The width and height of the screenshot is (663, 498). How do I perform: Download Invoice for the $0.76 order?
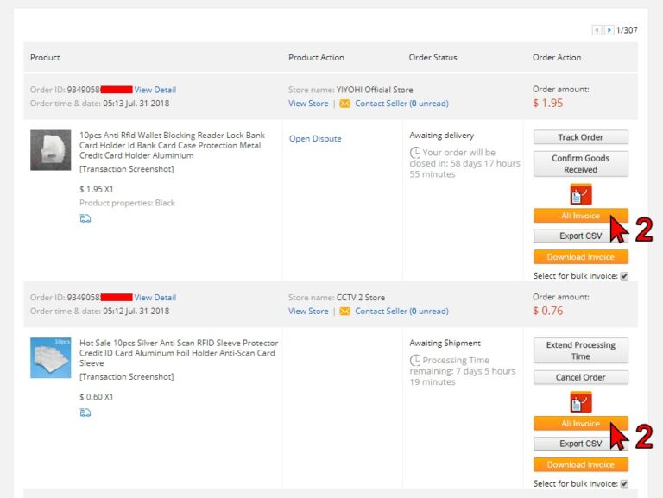point(580,464)
